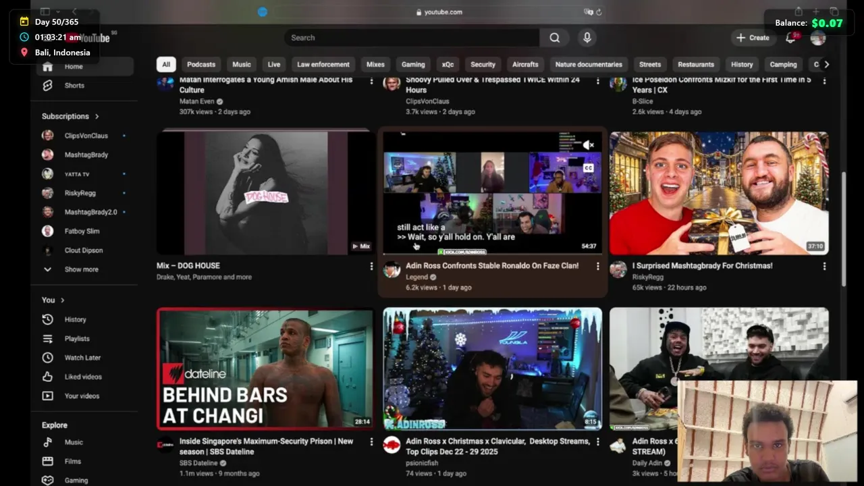The image size is (864, 486).
Task: Open more options for Singapore prison video
Action: [371, 442]
